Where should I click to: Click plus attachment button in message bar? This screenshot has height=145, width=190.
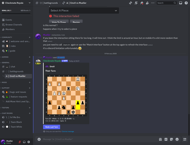point(39,139)
